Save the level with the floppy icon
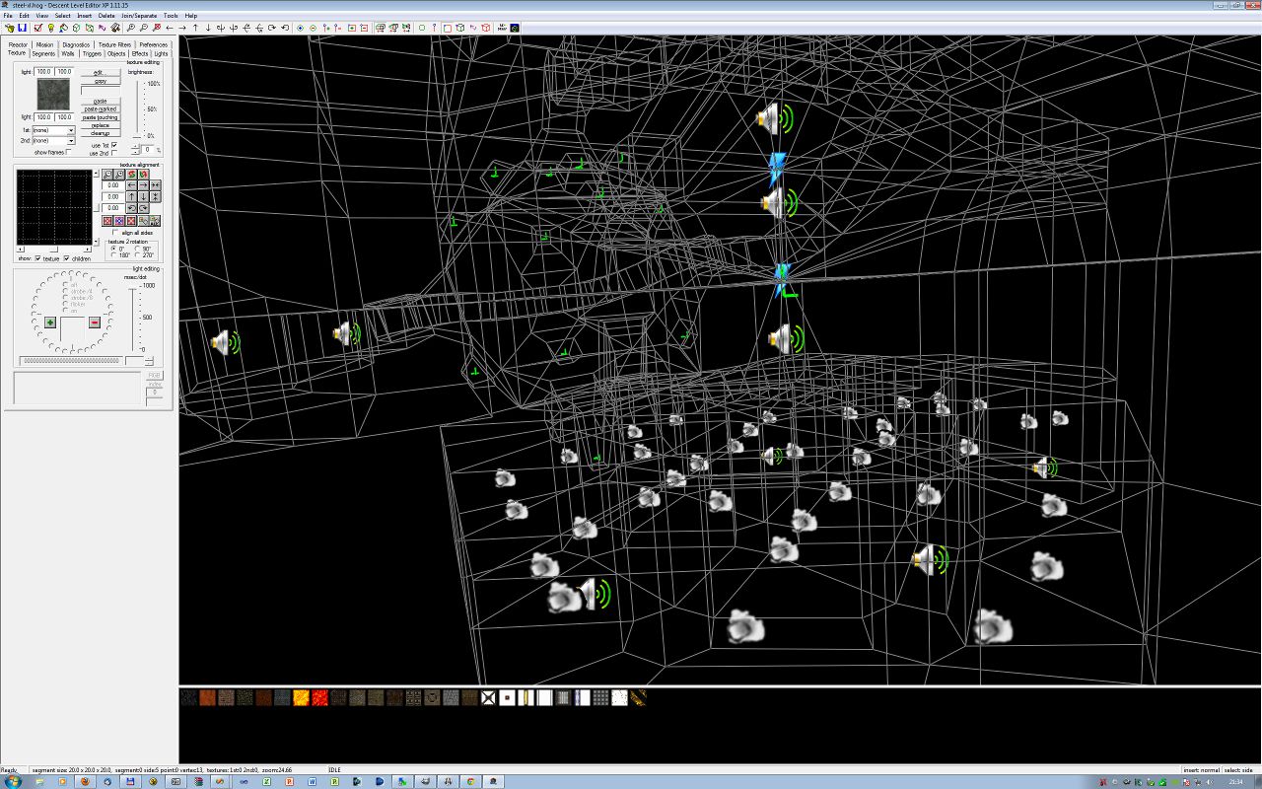Viewport: 1262px width, 789px height. (21, 28)
